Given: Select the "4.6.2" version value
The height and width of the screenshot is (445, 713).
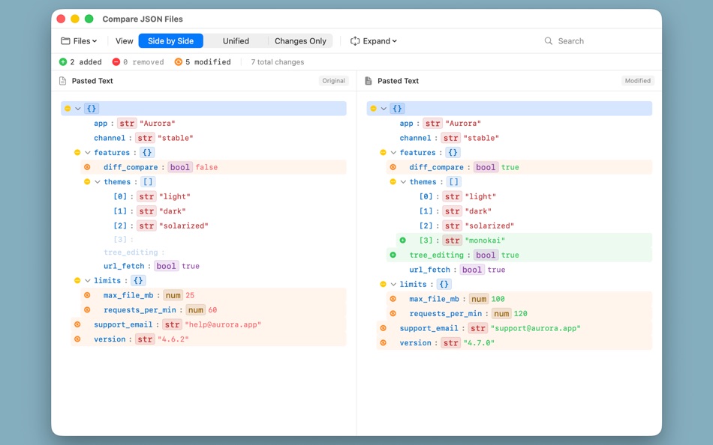Looking at the screenshot, I should click(x=173, y=339).
